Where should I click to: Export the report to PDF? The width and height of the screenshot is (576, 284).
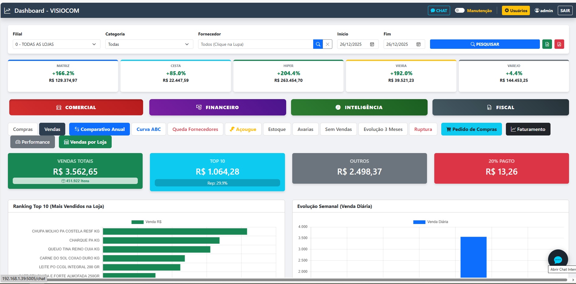(559, 44)
